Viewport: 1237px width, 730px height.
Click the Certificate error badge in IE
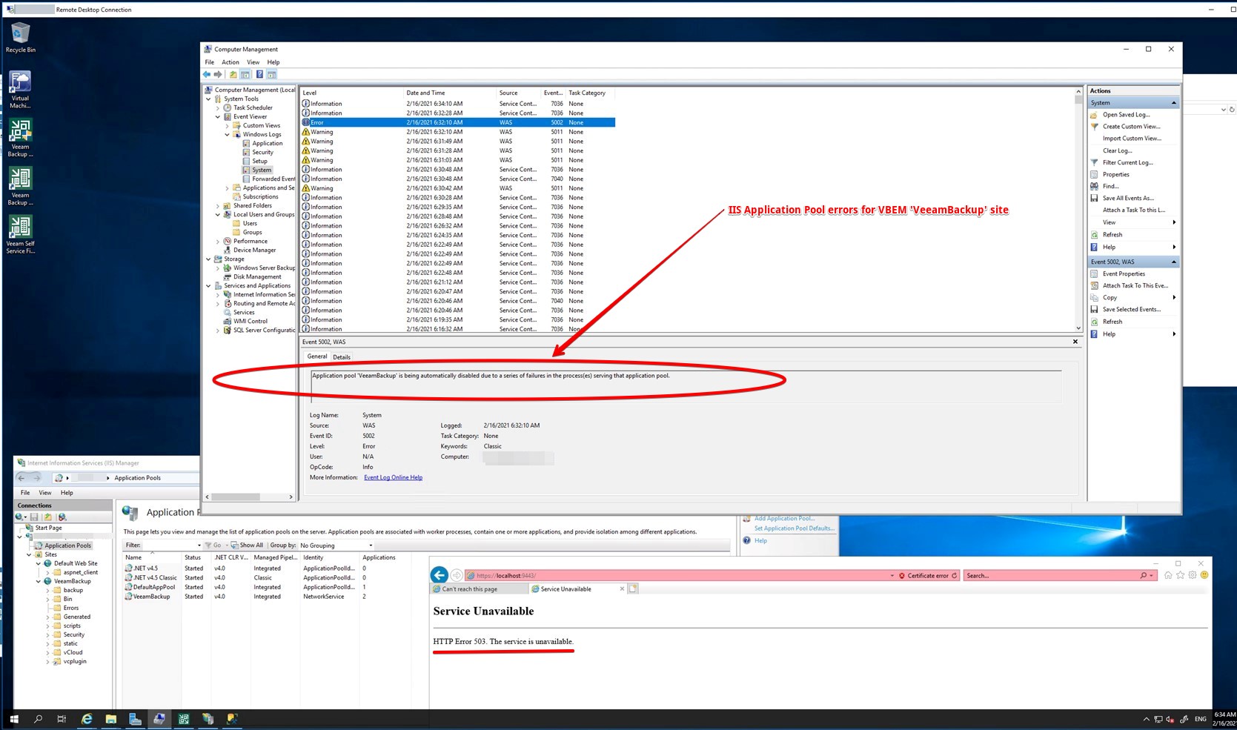[923, 575]
